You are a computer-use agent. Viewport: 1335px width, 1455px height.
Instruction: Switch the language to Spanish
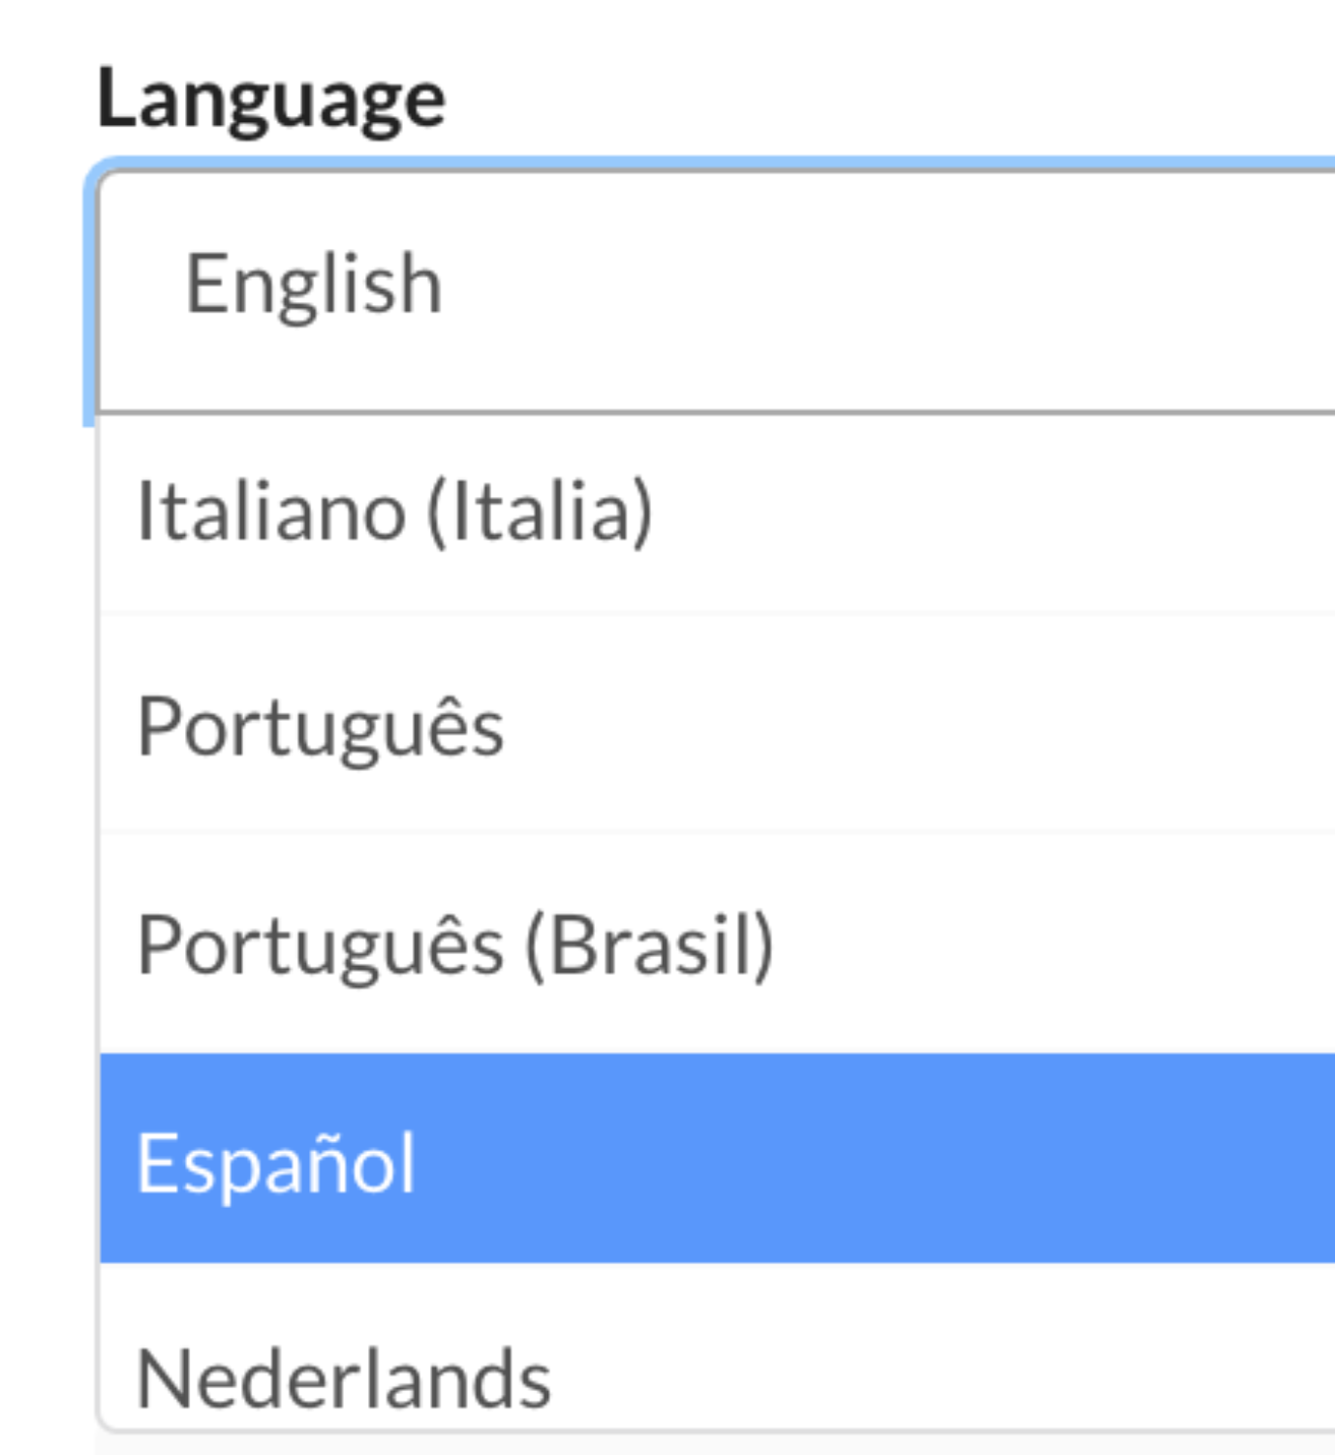point(277,1161)
